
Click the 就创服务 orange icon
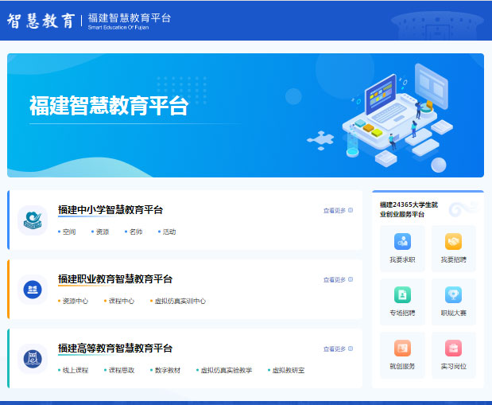click(402, 349)
